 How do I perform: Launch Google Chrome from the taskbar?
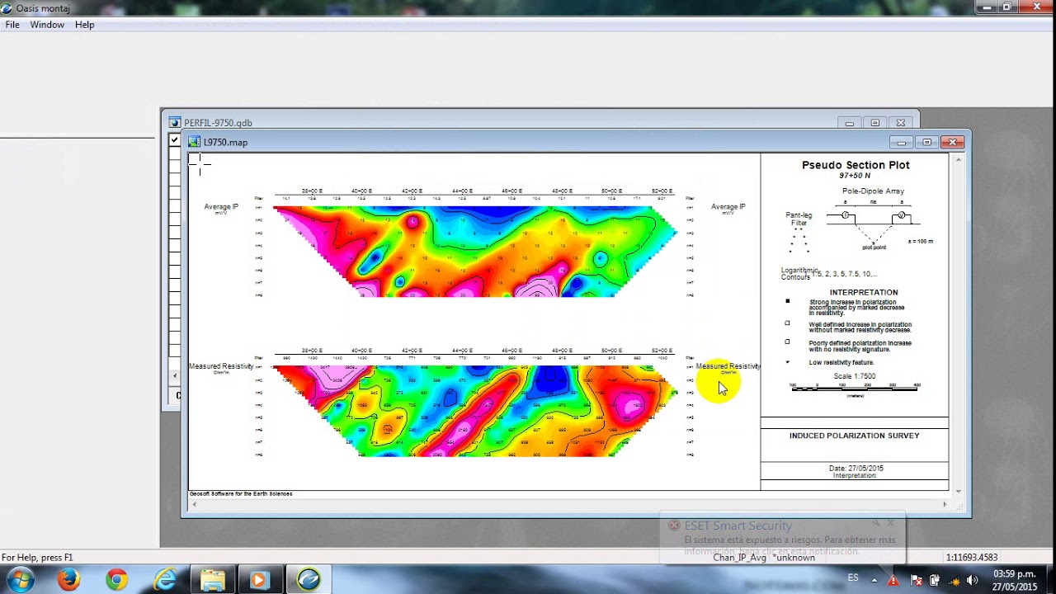[116, 580]
